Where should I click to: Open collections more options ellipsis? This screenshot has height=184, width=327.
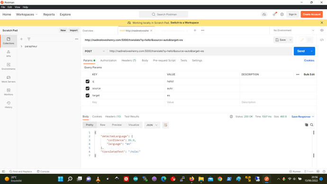76,39
